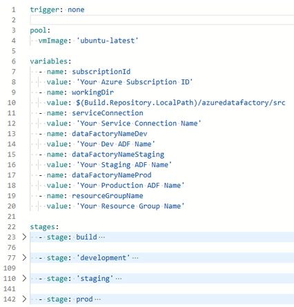Click 'Your Azure Subscription ID' value

pos(135,82)
